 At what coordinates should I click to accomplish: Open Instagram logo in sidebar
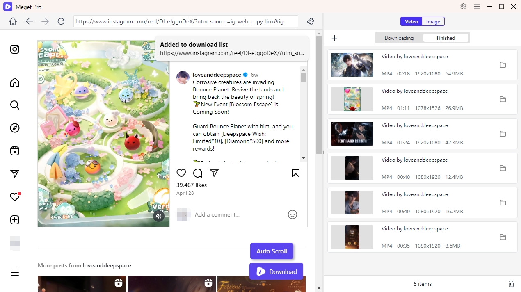click(15, 49)
